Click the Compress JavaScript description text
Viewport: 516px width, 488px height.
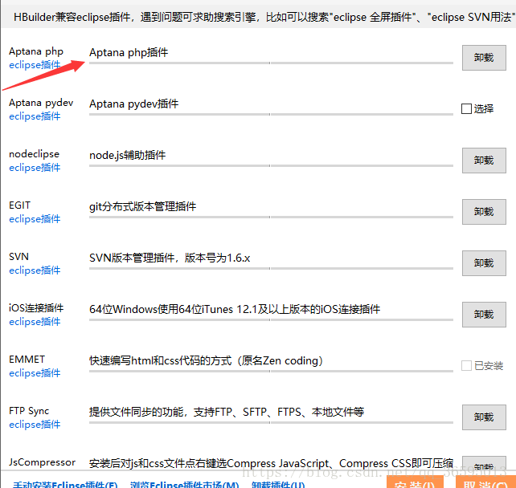point(271,463)
